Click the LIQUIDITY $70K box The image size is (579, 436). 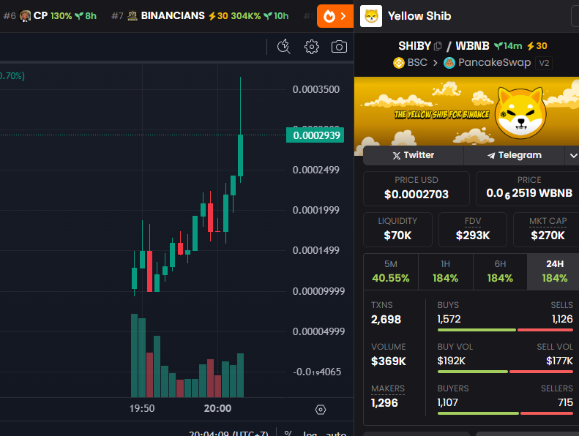click(x=397, y=230)
